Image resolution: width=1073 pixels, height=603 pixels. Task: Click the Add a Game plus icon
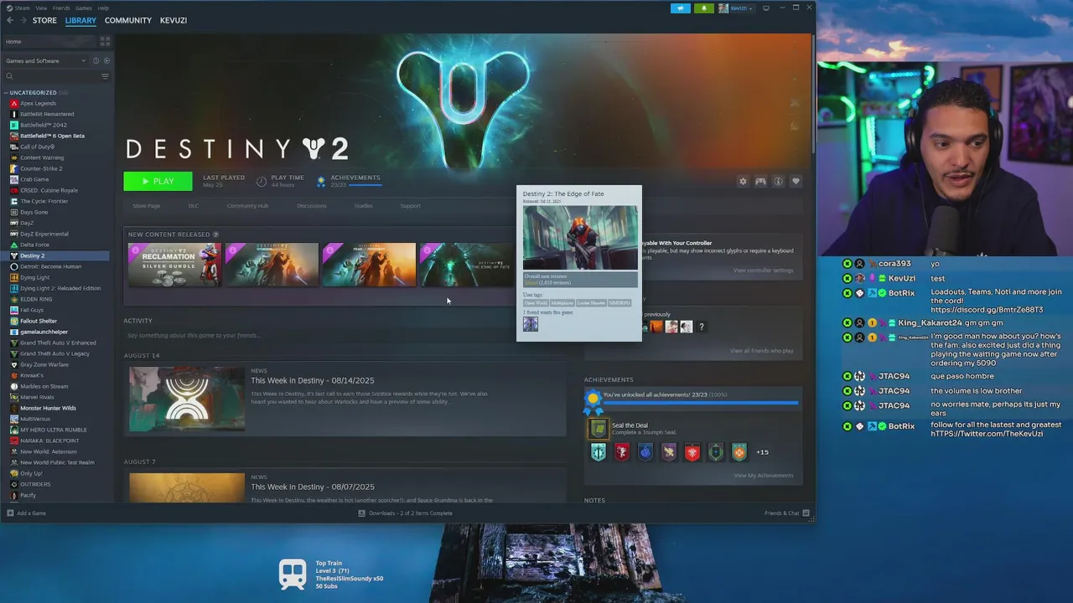pos(10,513)
